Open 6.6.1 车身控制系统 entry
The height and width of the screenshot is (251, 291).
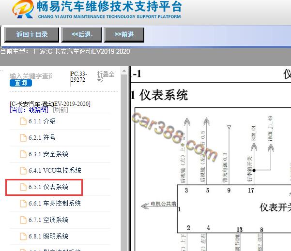coord(55,203)
